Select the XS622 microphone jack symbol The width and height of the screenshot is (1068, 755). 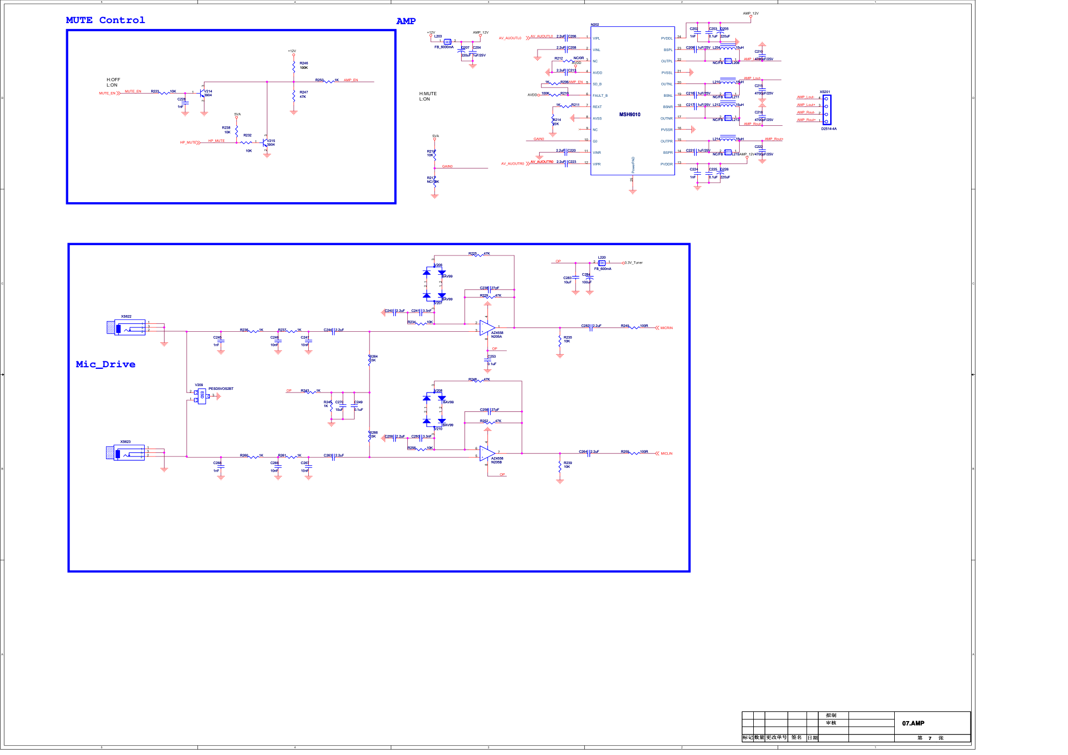tap(126, 327)
